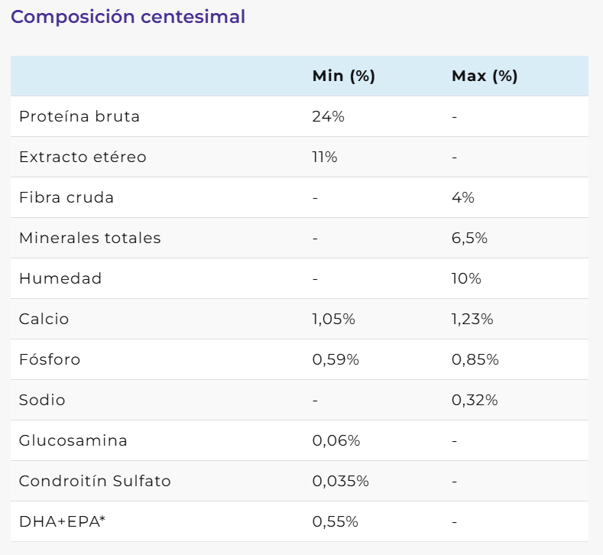Click the 4% fibra cruda maximum
Screen dimensions: 603x555
(x=463, y=197)
